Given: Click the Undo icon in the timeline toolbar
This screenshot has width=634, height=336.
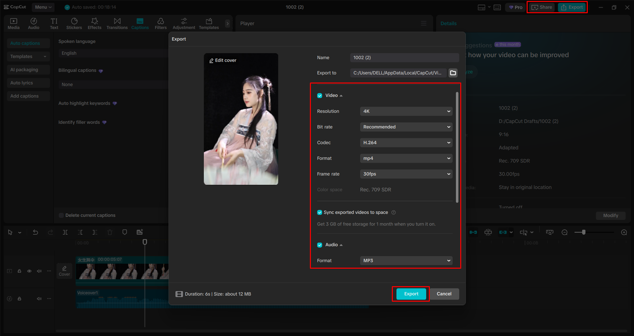Looking at the screenshot, I should (x=35, y=232).
